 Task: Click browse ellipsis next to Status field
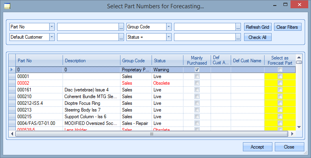(x=238, y=37)
